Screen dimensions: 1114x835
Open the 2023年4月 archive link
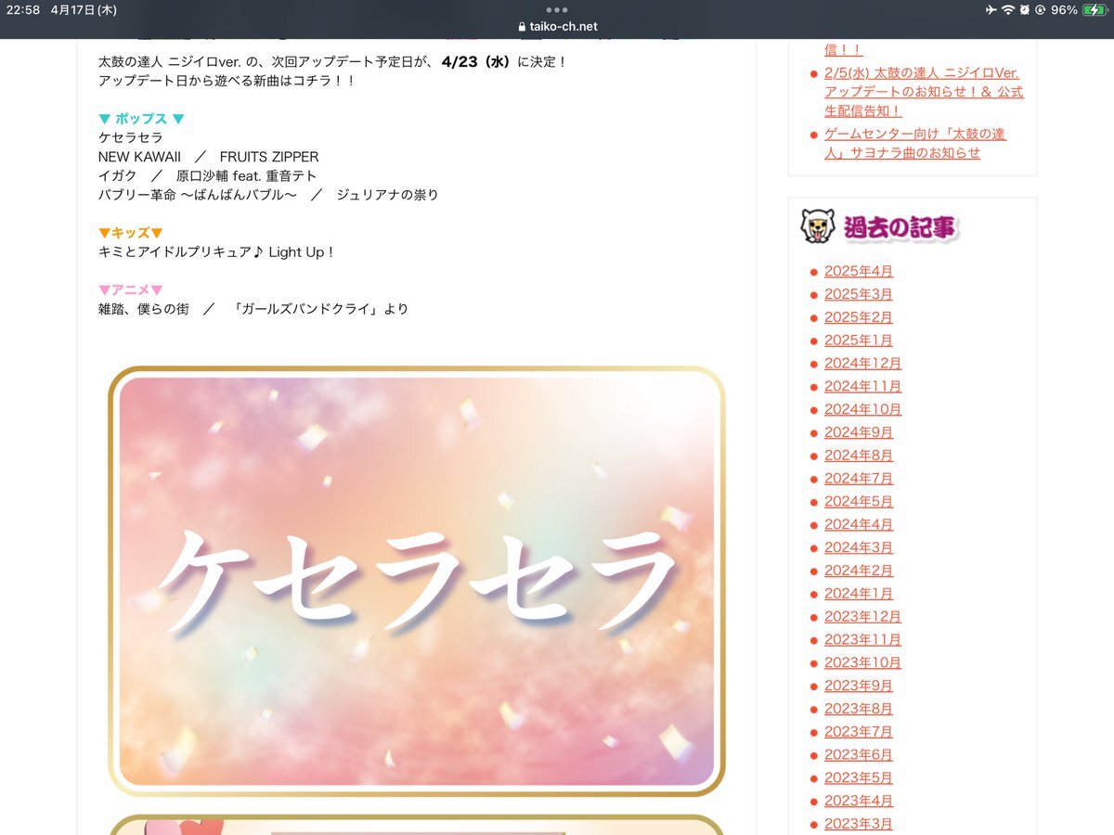(x=858, y=801)
